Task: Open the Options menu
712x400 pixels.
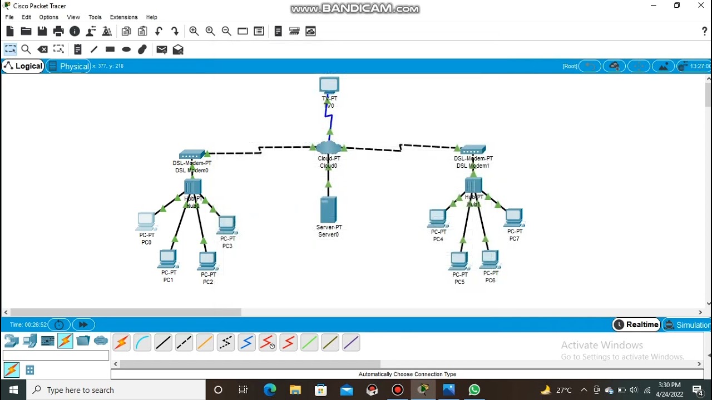Action: coord(48,17)
